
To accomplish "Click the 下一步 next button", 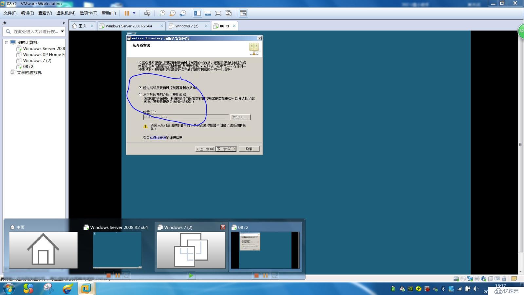I will point(226,149).
